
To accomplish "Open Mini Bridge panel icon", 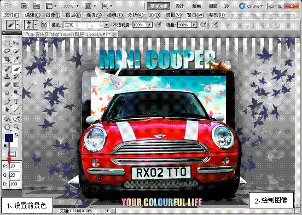I will pyautogui.click(x=37, y=6).
